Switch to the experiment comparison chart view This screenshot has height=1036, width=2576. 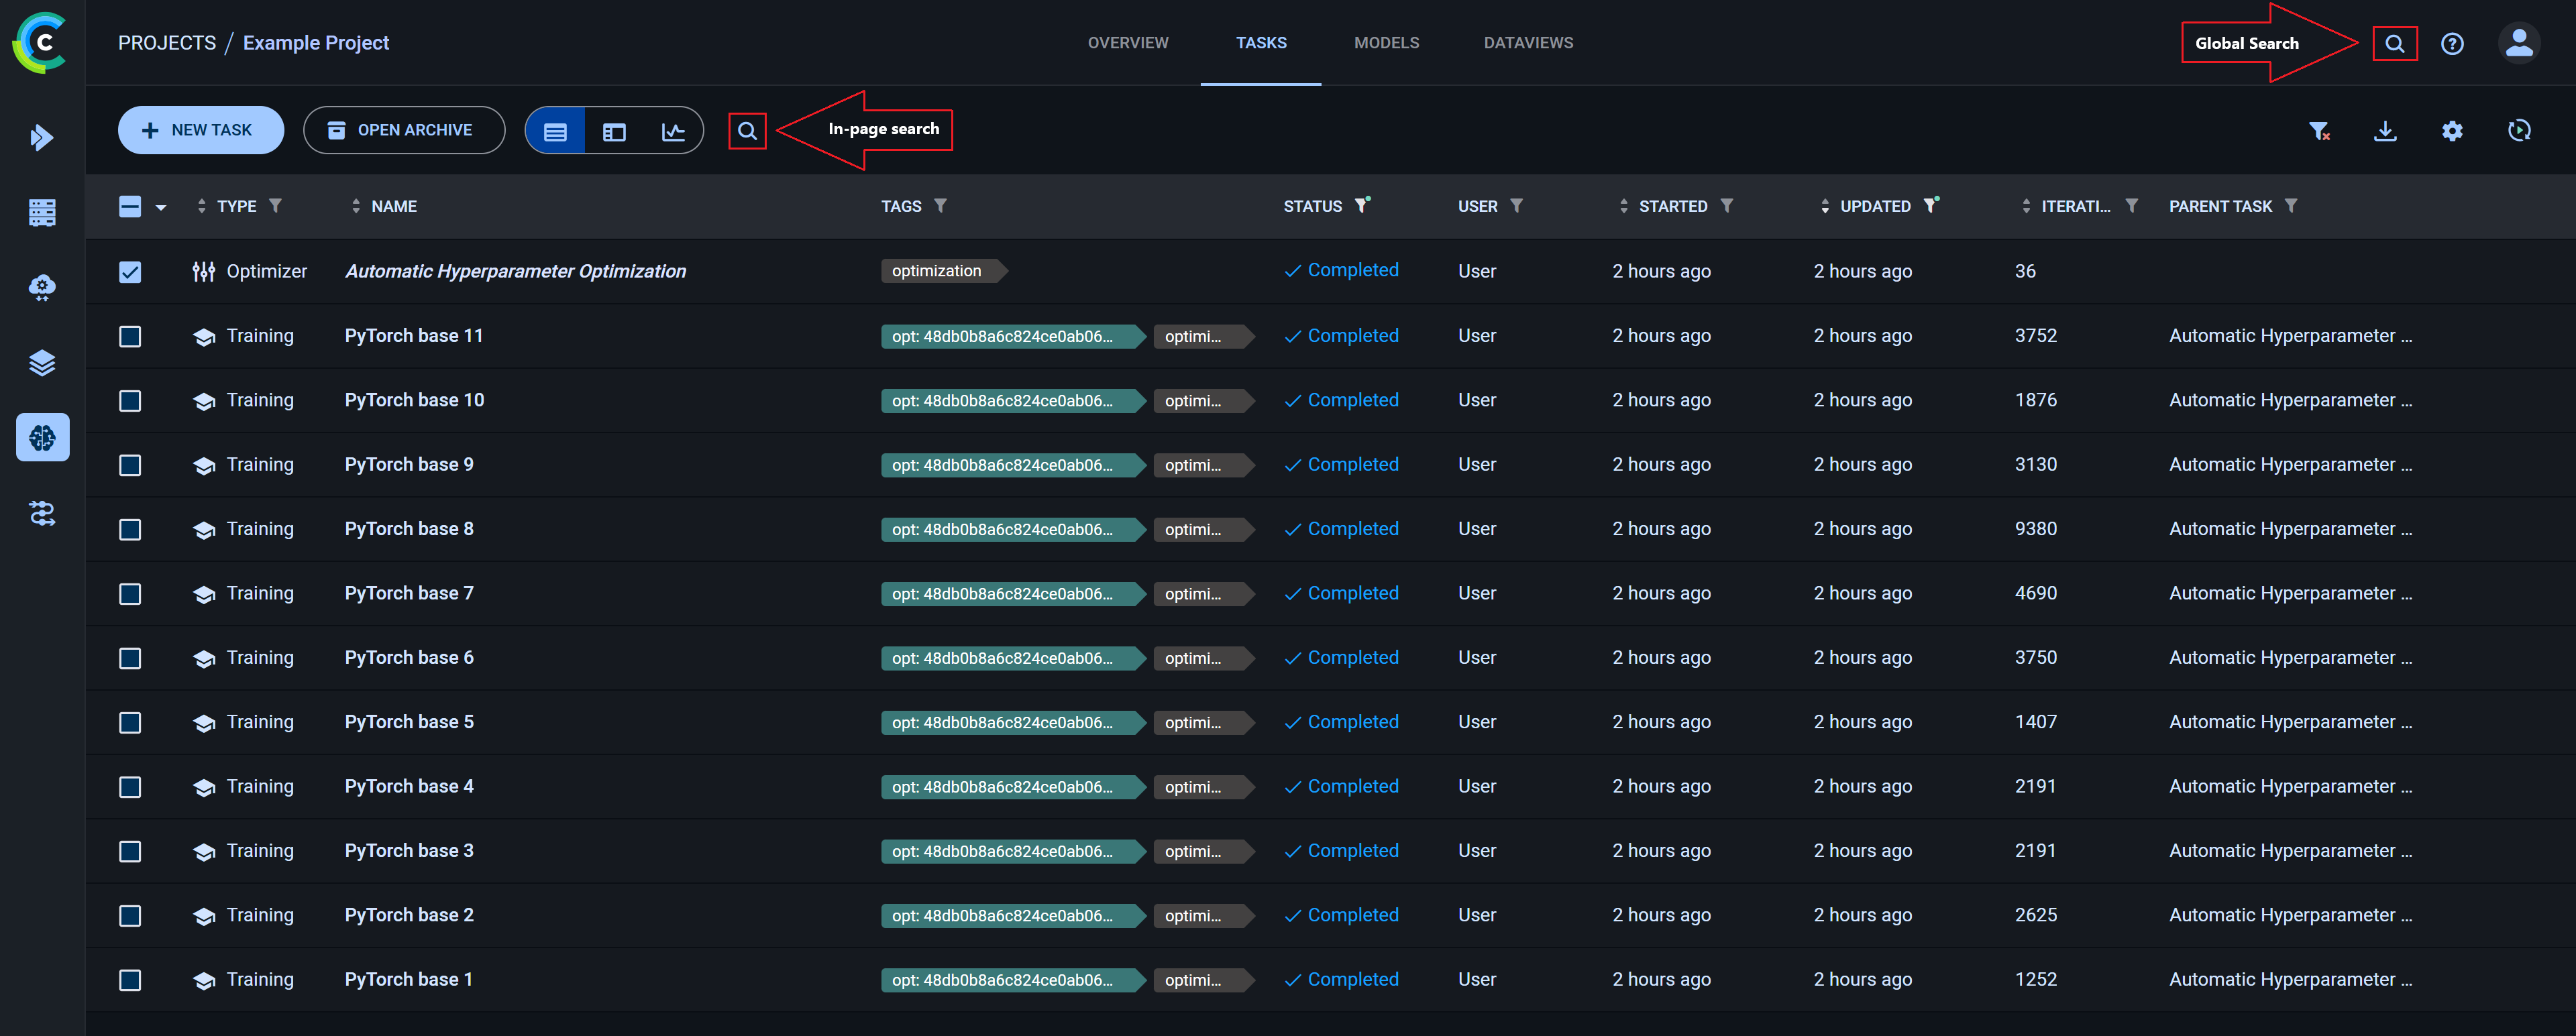pyautogui.click(x=673, y=130)
